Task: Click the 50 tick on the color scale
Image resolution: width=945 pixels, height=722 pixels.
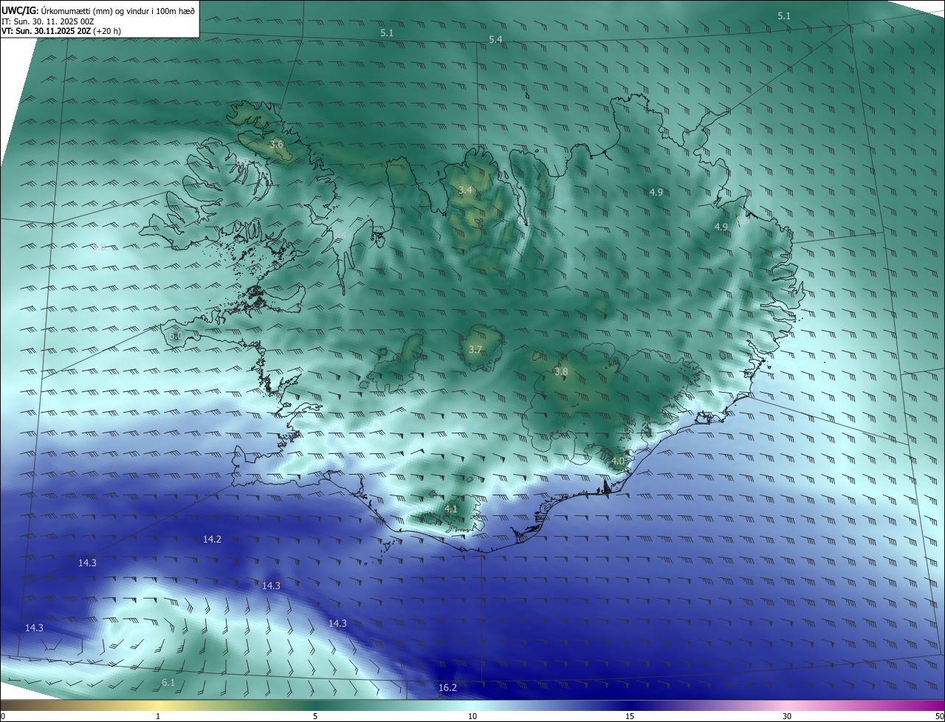Action: [939, 716]
